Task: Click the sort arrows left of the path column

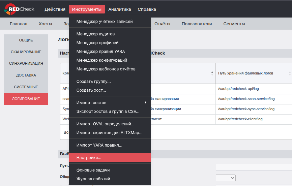Action: (x=212, y=73)
